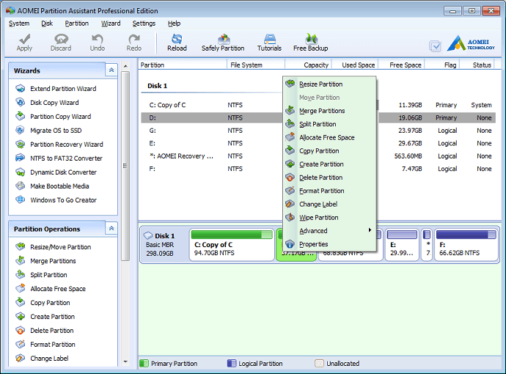Collapse the Partition Operations panel
Screen dimensions: 506x374
click(111, 229)
